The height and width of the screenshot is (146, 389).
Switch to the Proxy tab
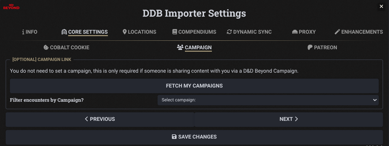pos(304,32)
